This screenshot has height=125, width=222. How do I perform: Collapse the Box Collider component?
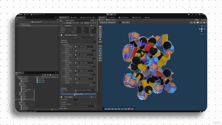(60, 97)
